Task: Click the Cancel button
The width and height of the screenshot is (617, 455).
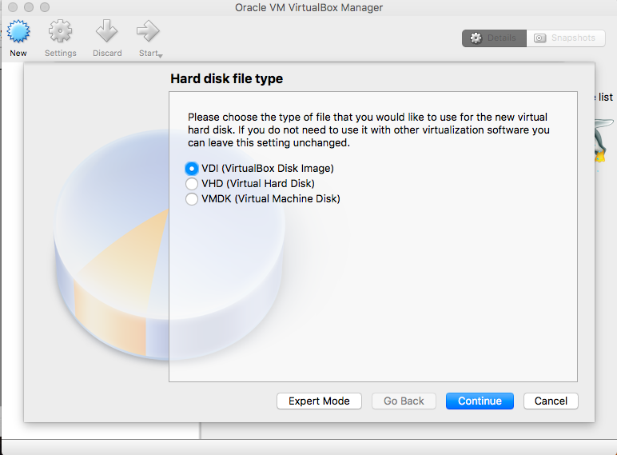Action: coord(551,401)
